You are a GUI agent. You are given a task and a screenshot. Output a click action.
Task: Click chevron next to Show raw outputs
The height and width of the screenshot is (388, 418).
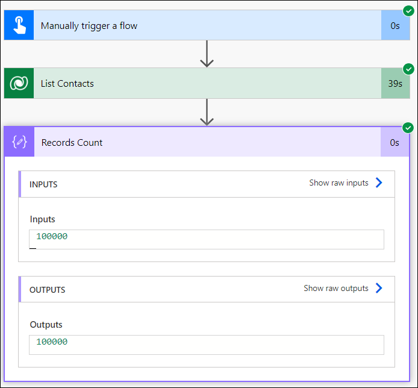(x=379, y=288)
